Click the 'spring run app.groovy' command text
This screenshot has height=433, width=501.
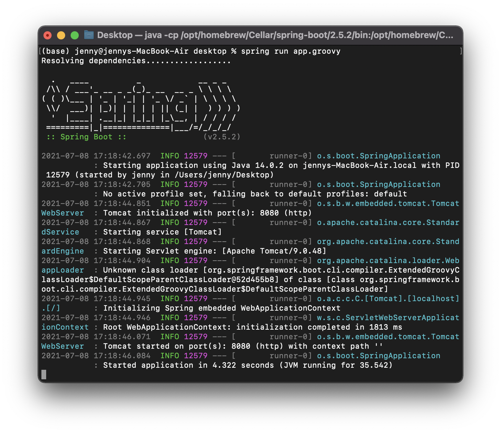[x=291, y=51]
